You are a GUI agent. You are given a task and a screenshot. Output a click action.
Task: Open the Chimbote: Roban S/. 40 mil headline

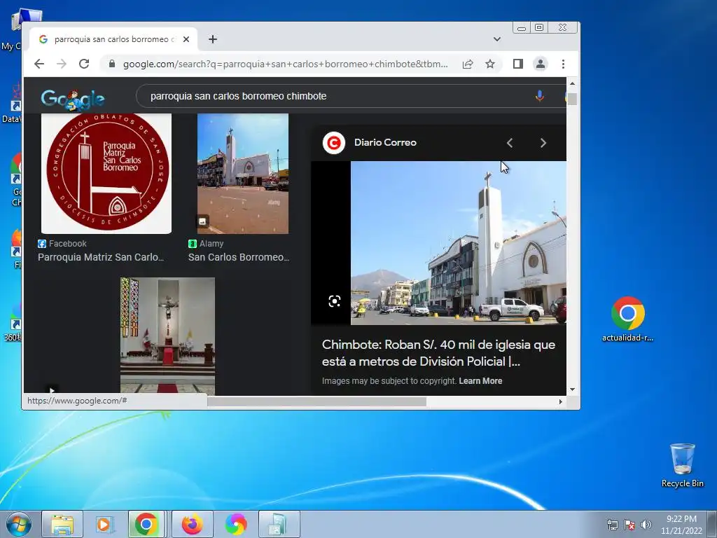click(438, 353)
